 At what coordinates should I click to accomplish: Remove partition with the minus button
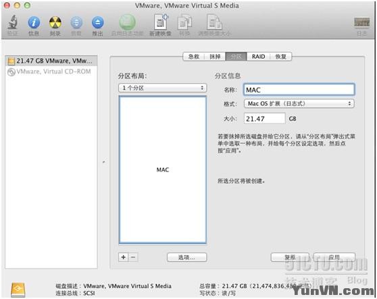tap(133, 257)
